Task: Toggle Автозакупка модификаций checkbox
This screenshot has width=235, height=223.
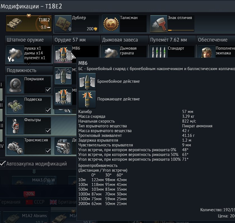Action: pos(3,164)
